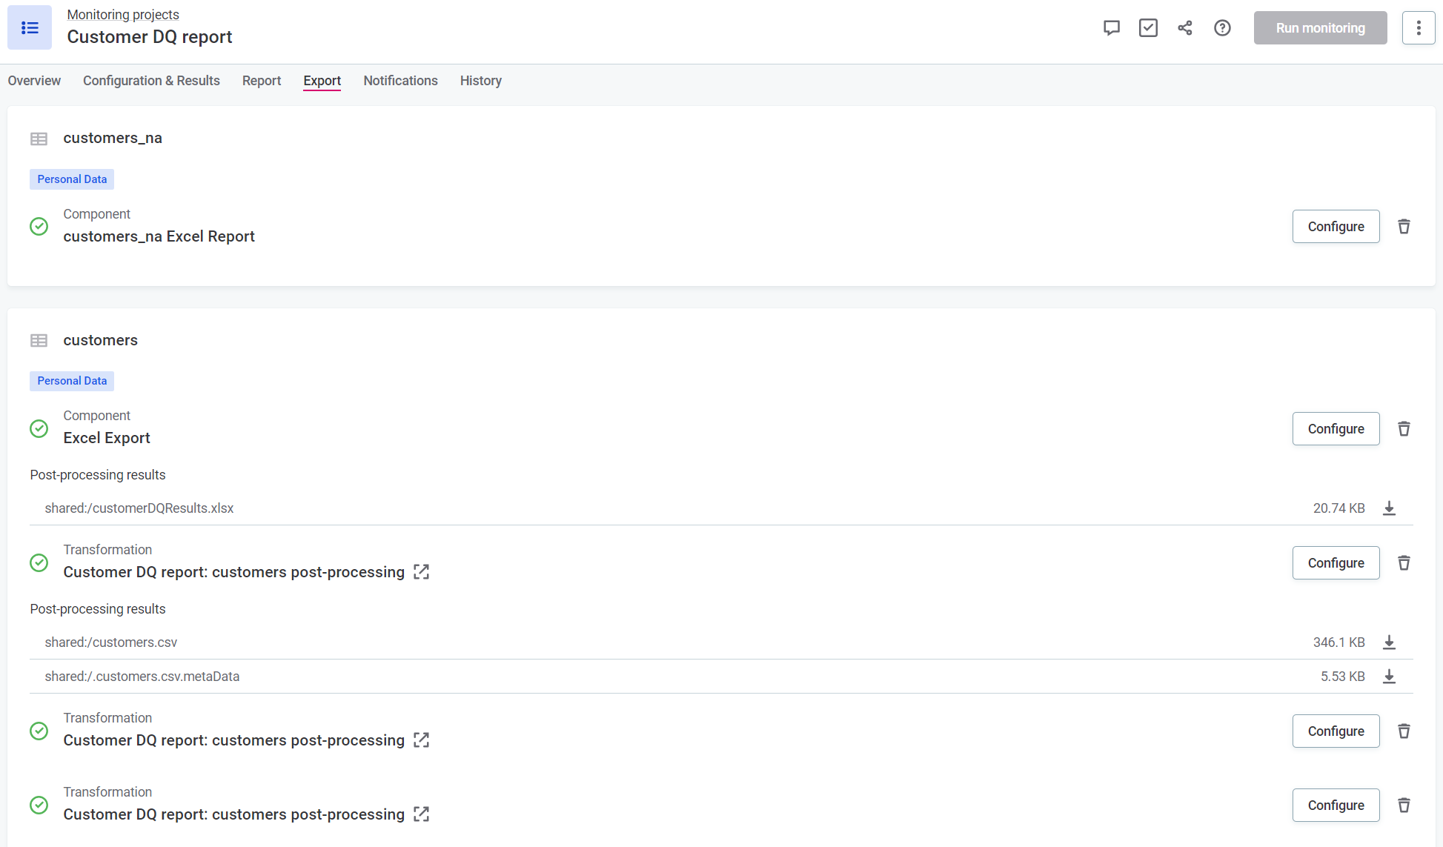Click the table icon next to customers_na
The image size is (1443, 847).
click(x=39, y=137)
